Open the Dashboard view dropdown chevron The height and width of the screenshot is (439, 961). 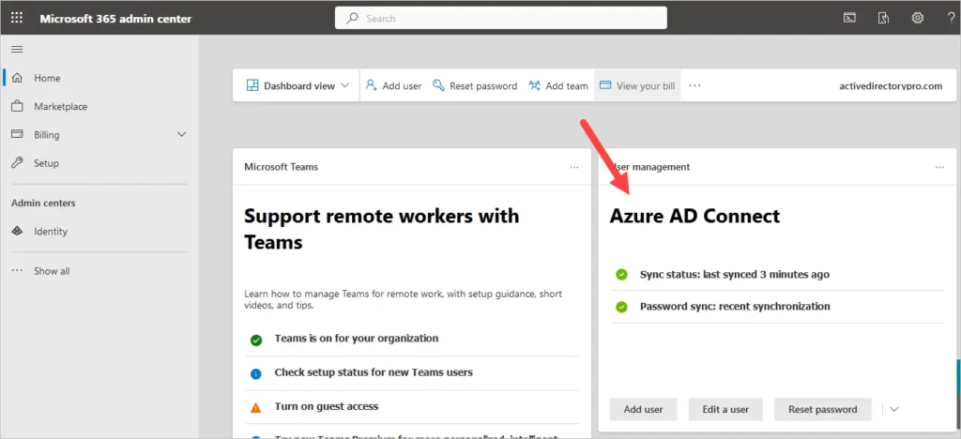345,85
